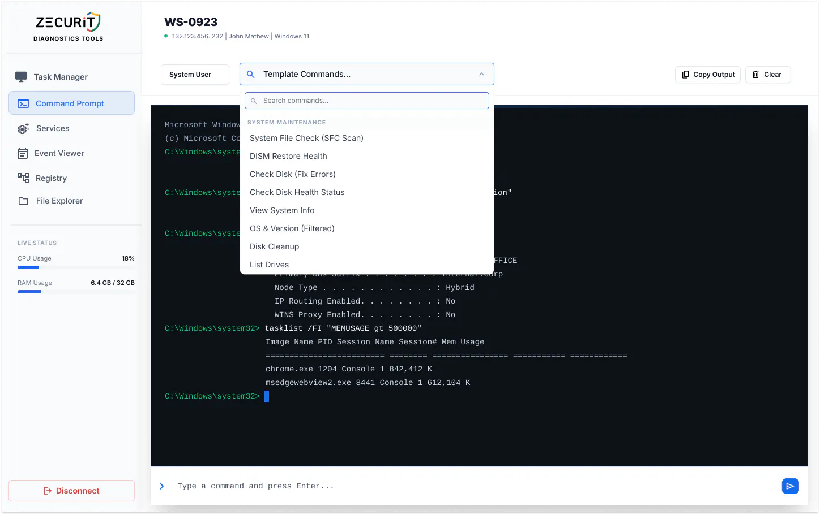Image resolution: width=820 pixels, height=515 pixels.
Task: Click the CPU Usage progress bar
Action: pos(76,267)
